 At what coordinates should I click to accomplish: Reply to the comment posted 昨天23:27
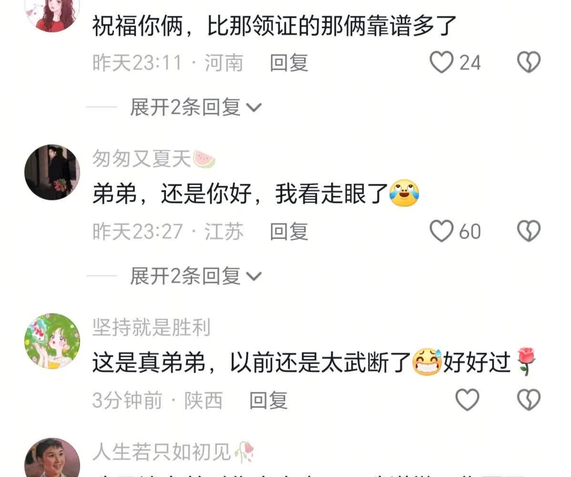point(289,231)
